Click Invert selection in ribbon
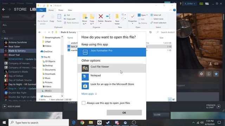 pos(159,23)
